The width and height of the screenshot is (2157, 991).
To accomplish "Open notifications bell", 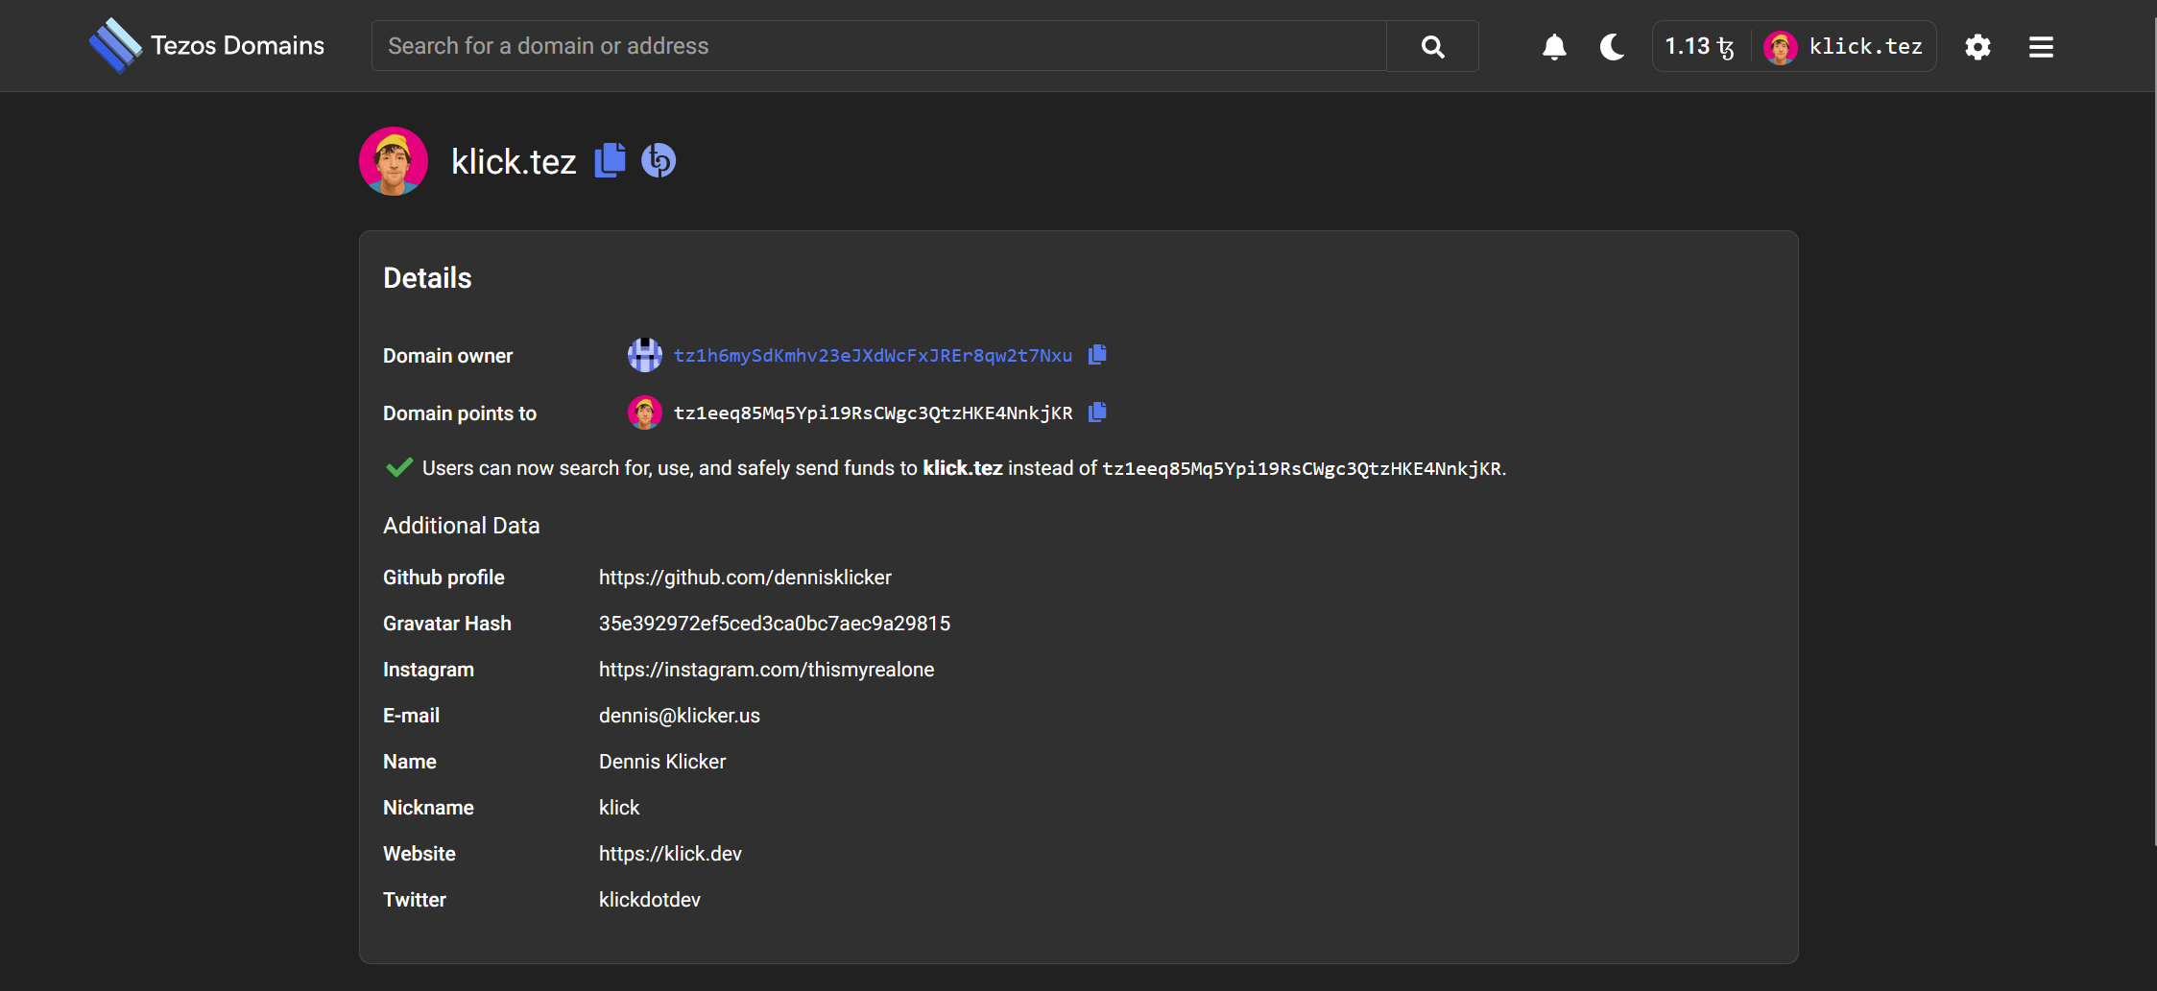I will pyautogui.click(x=1554, y=46).
